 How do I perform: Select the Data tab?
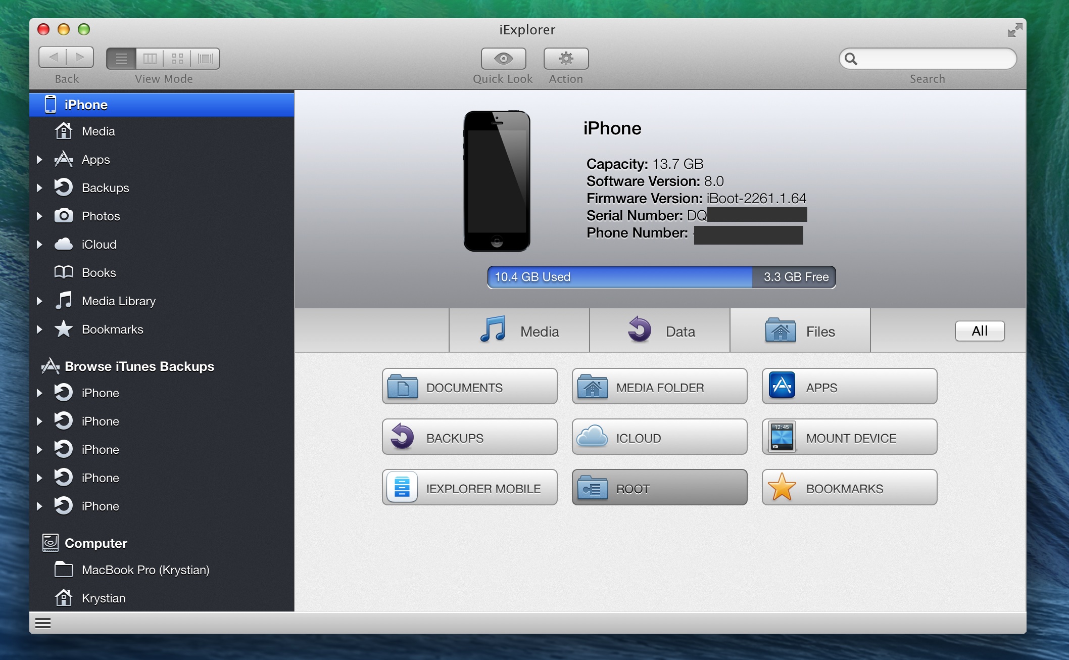click(x=660, y=331)
